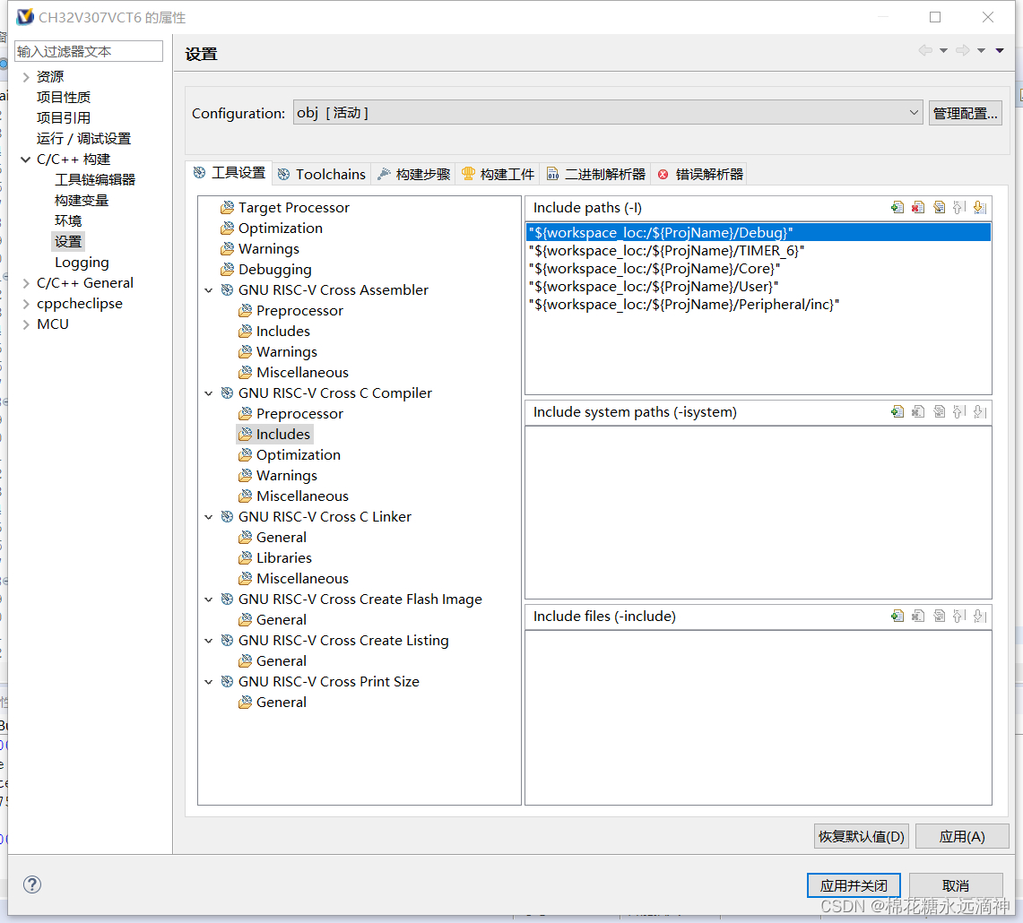This screenshot has height=923, width=1023.
Task: Open the view menu triangle at top right
Action: (x=1000, y=50)
